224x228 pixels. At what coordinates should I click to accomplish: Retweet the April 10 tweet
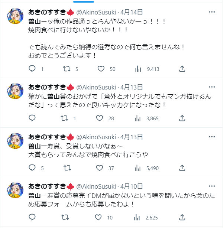coord(65,217)
